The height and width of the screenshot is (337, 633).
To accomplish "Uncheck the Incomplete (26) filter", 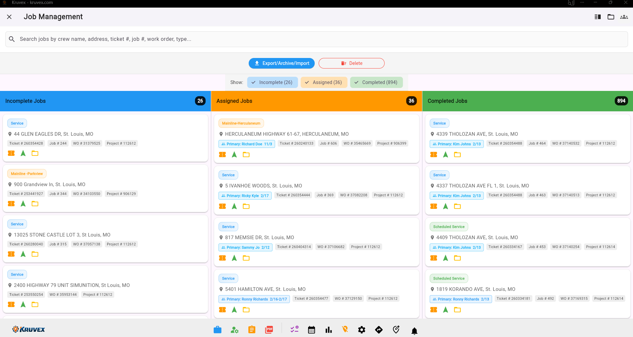I will (272, 82).
